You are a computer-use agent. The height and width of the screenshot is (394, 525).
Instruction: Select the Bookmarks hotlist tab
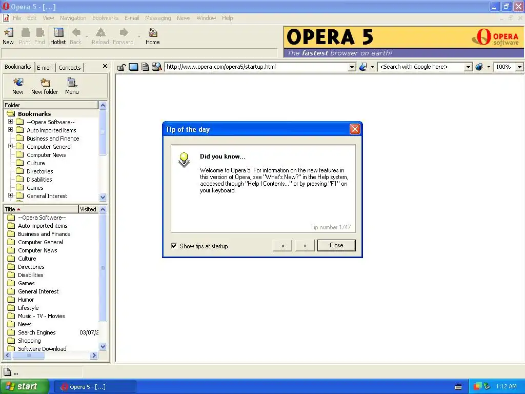pos(18,67)
